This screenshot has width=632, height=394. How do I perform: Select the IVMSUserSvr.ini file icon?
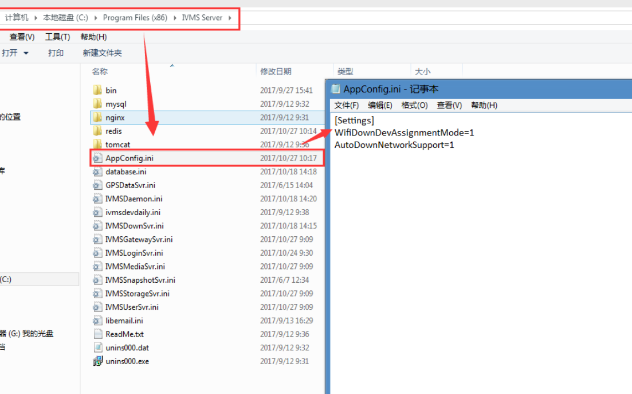[97, 307]
